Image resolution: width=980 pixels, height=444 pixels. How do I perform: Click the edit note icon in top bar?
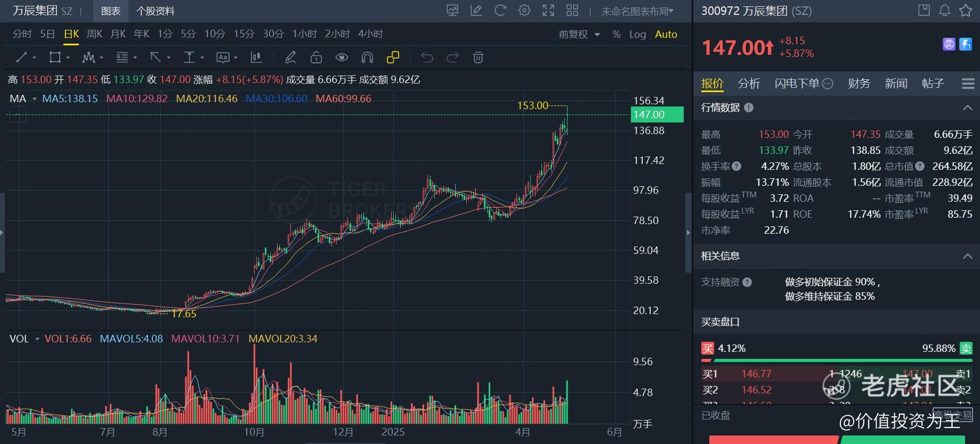click(x=476, y=10)
